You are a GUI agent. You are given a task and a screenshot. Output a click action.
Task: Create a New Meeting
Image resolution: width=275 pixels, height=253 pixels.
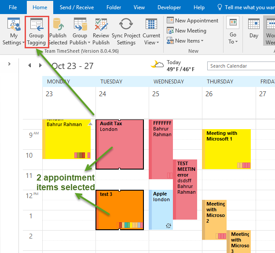point(187,31)
